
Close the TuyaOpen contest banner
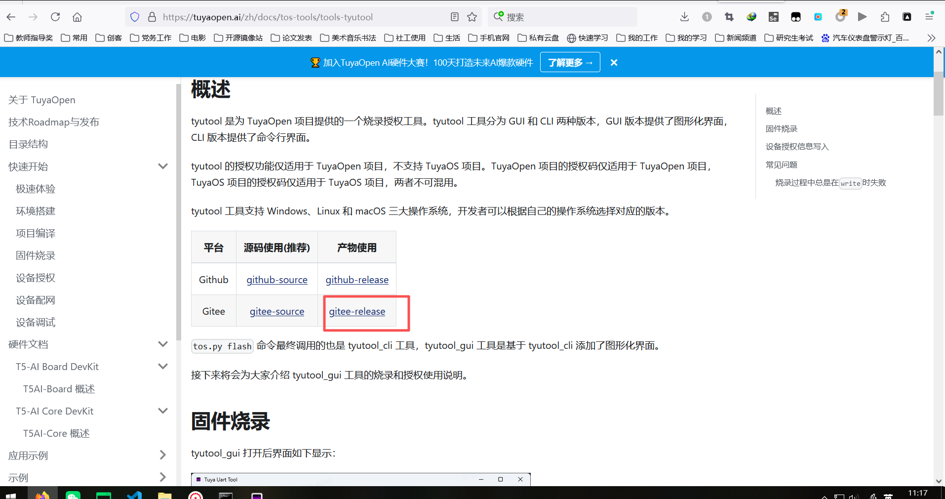point(614,62)
